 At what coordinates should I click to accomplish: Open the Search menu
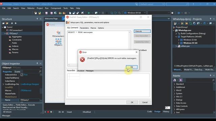(x=16, y=8)
